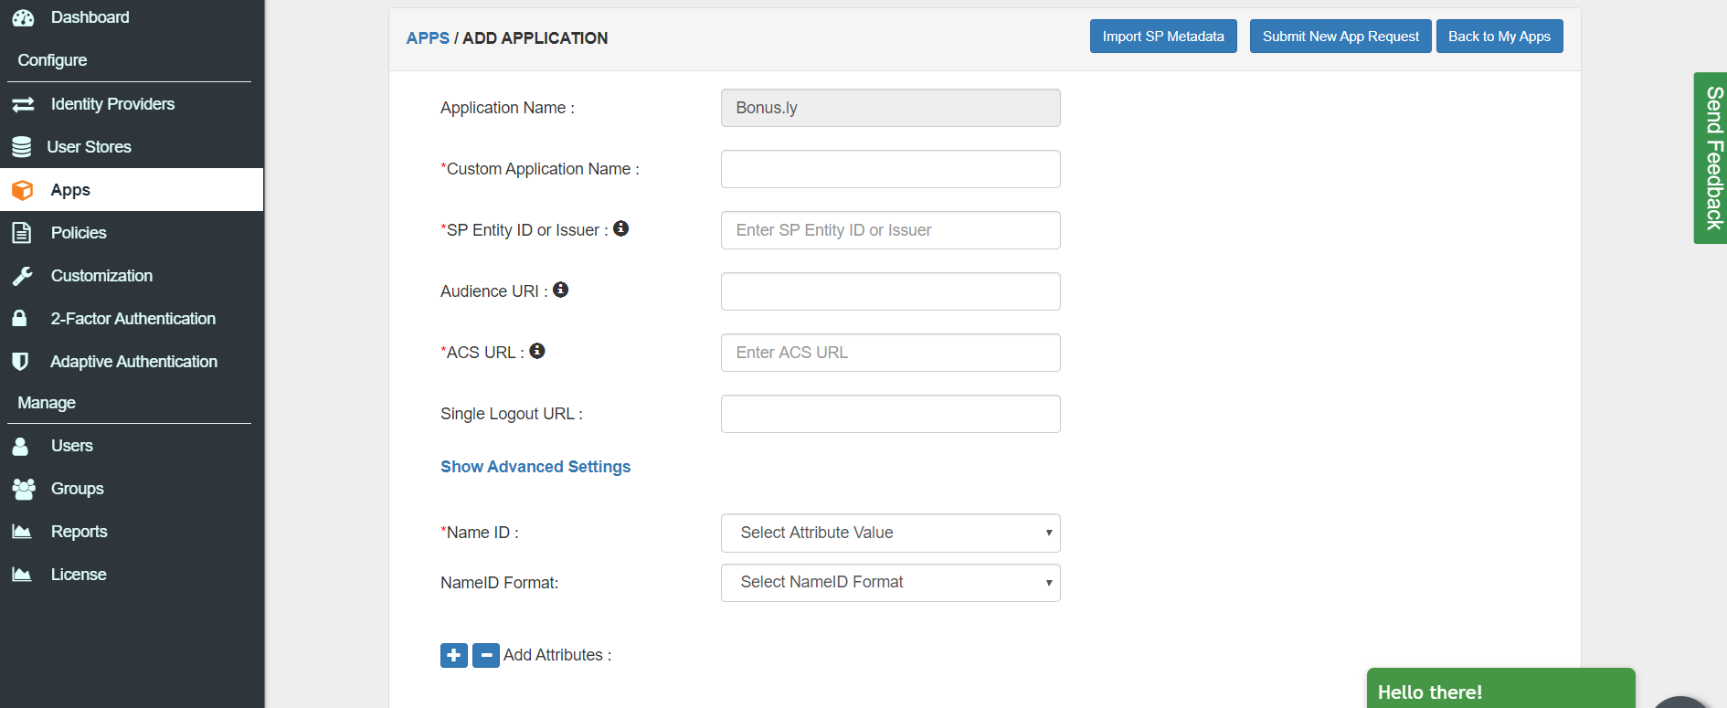Open Adaptive Authentication menu item
The image size is (1727, 708).
tap(132, 362)
